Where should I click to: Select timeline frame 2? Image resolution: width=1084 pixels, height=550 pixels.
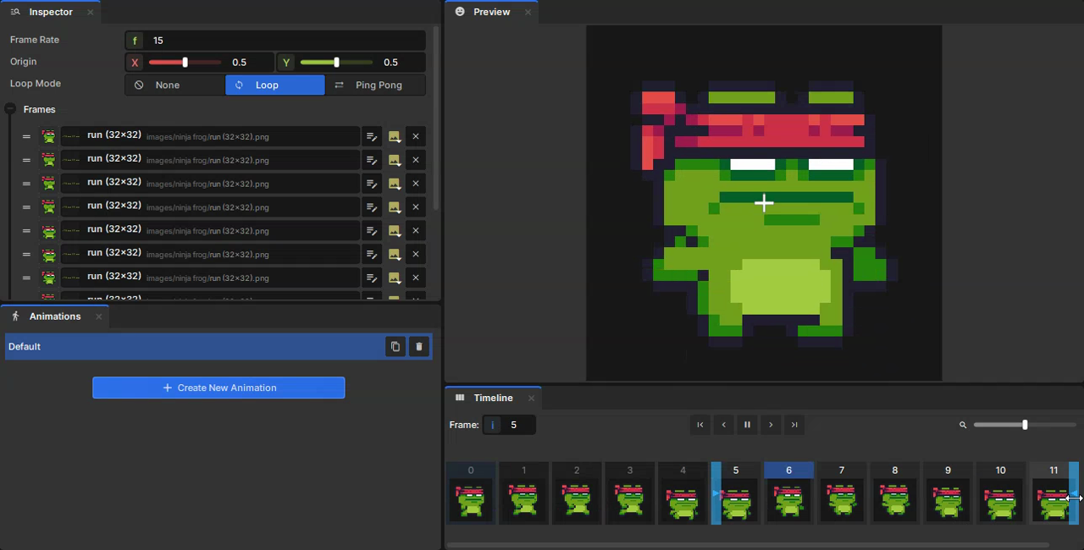577,493
